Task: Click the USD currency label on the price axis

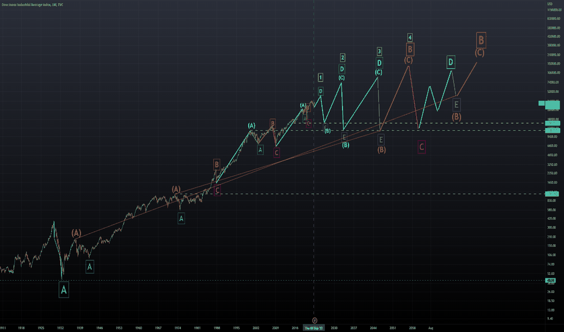Action: click(550, 4)
